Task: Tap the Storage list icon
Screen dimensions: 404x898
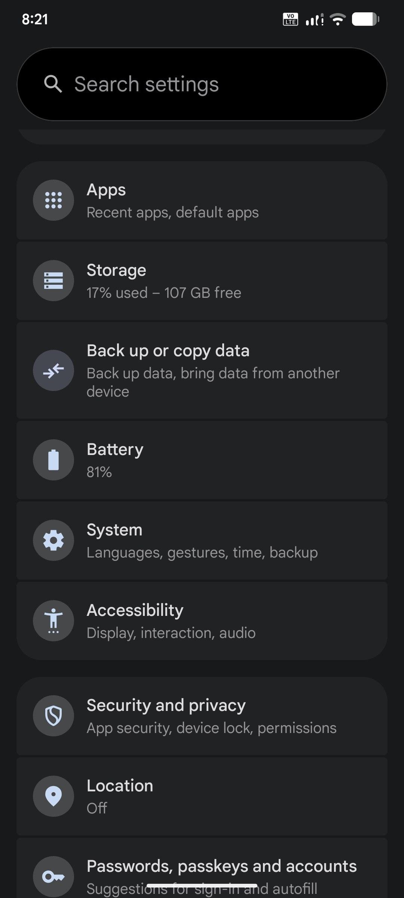Action: click(x=53, y=281)
